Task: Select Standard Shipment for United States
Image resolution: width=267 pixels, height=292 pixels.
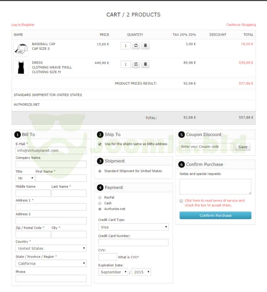Action: 100,171
